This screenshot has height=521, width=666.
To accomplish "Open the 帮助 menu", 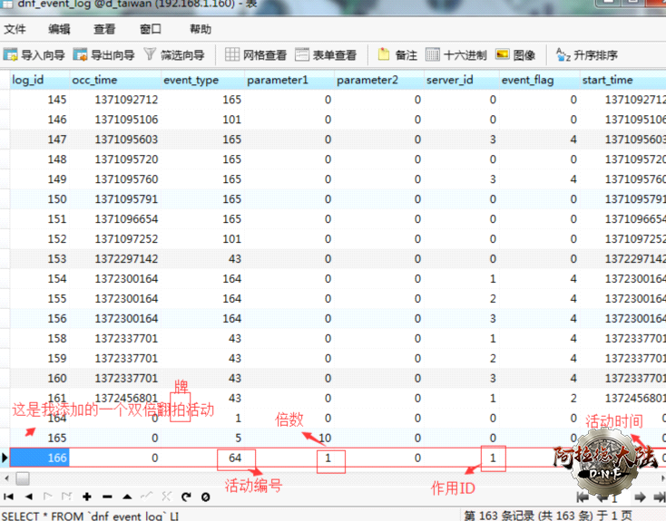I will [x=201, y=29].
